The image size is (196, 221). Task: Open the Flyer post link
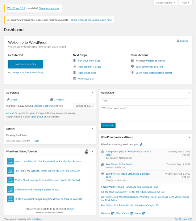pyautogui.click(x=37, y=141)
